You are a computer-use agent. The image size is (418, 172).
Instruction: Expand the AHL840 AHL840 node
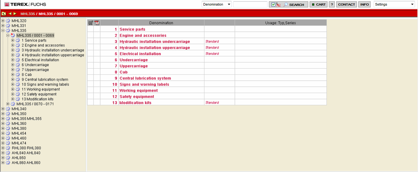pyautogui.click(x=3, y=153)
